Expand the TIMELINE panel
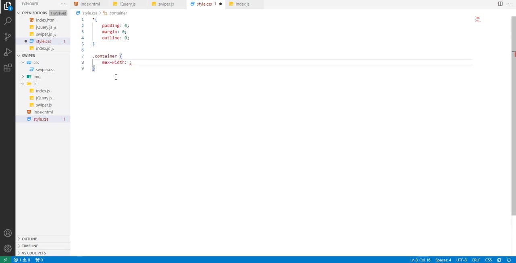 30,246
